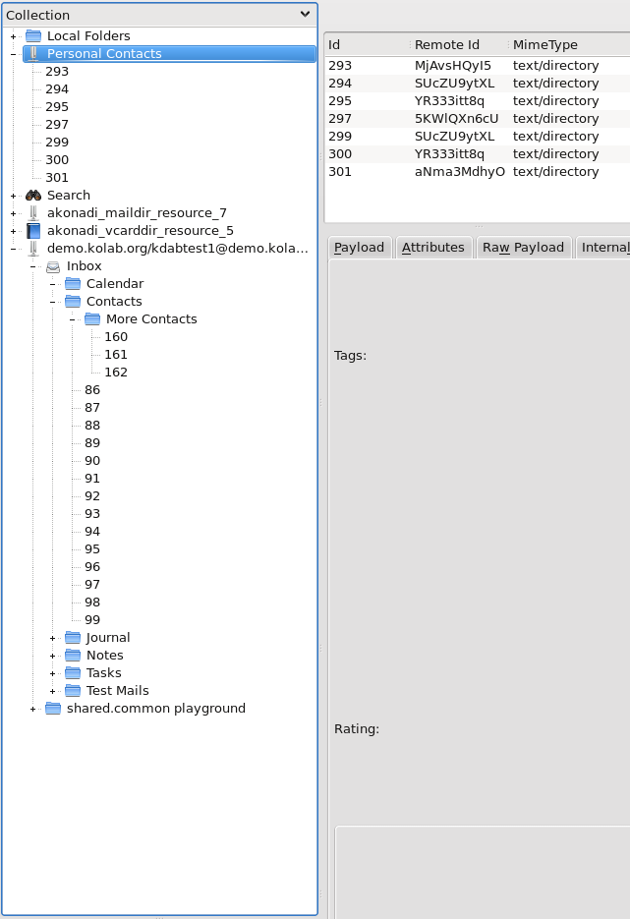The height and width of the screenshot is (919, 630).
Task: Select the Tasks folder in tree
Action: coord(103,673)
